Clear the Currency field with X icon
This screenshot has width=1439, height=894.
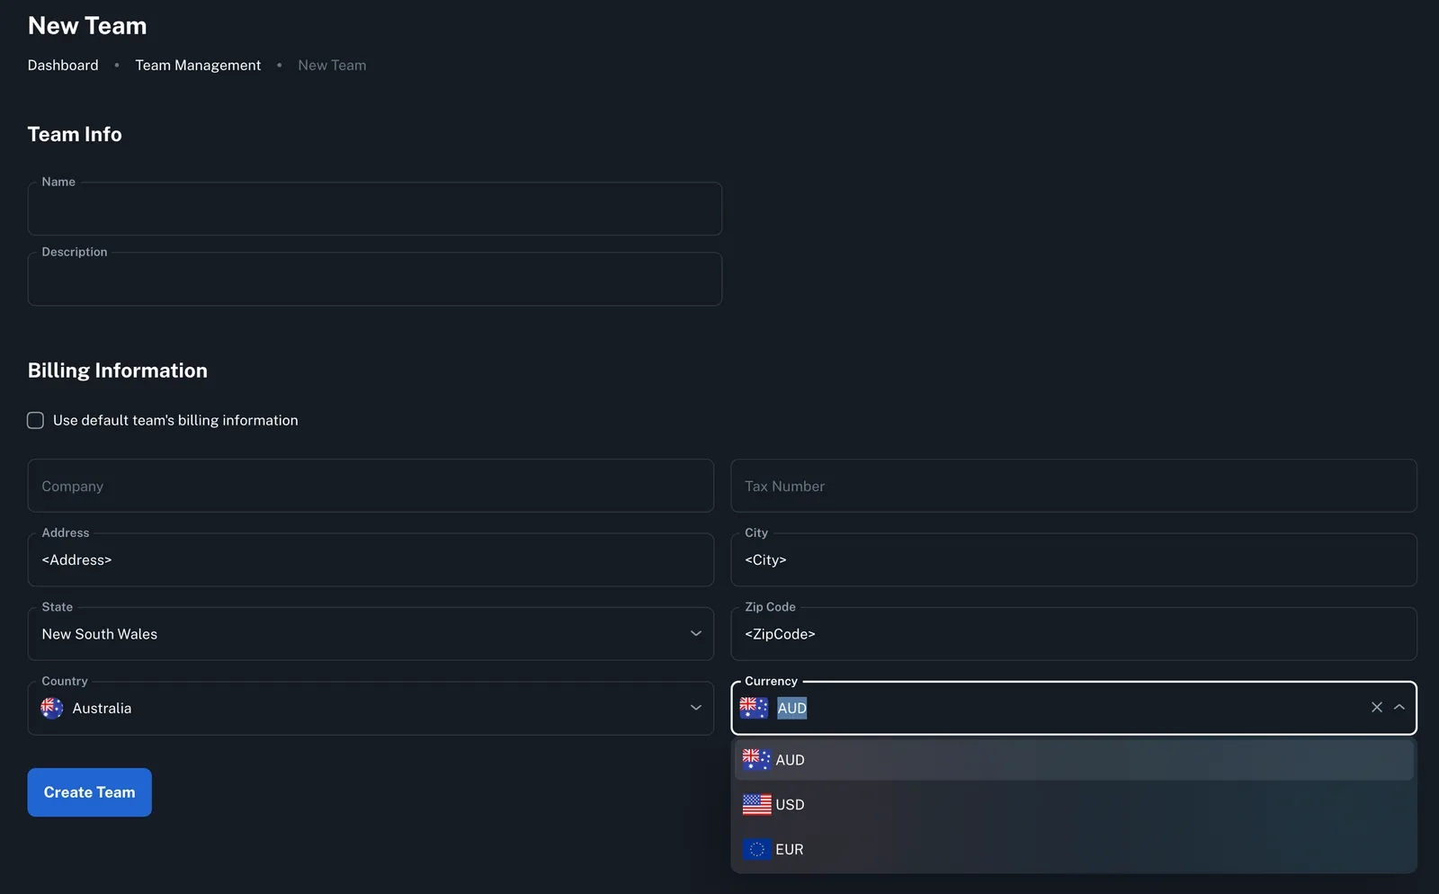point(1376,708)
